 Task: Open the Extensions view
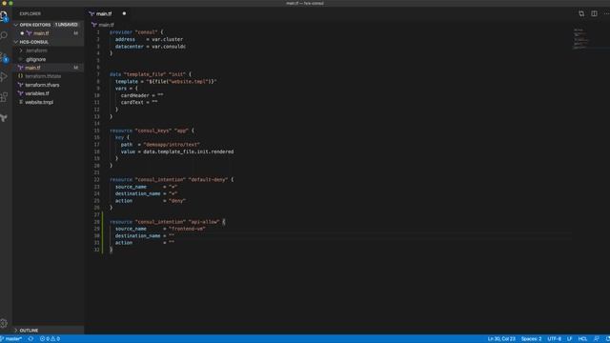point(4,97)
